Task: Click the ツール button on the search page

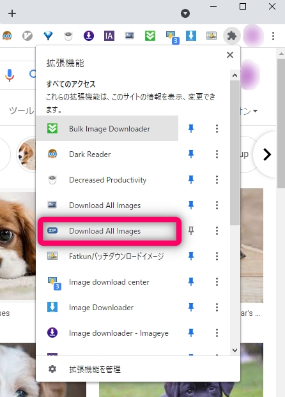Action: click(x=21, y=110)
